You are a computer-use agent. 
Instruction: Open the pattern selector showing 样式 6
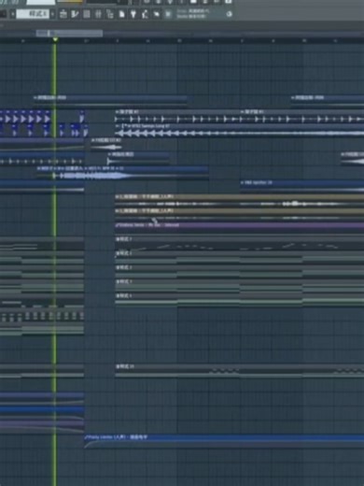click(33, 14)
